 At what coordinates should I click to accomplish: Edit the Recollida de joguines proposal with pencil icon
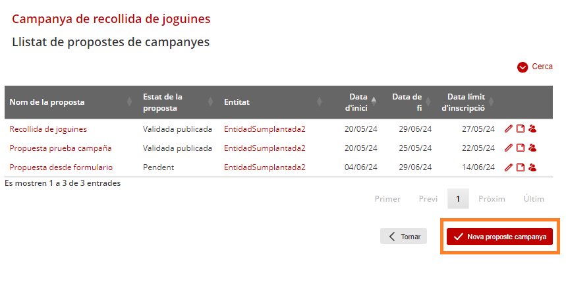[x=508, y=129]
